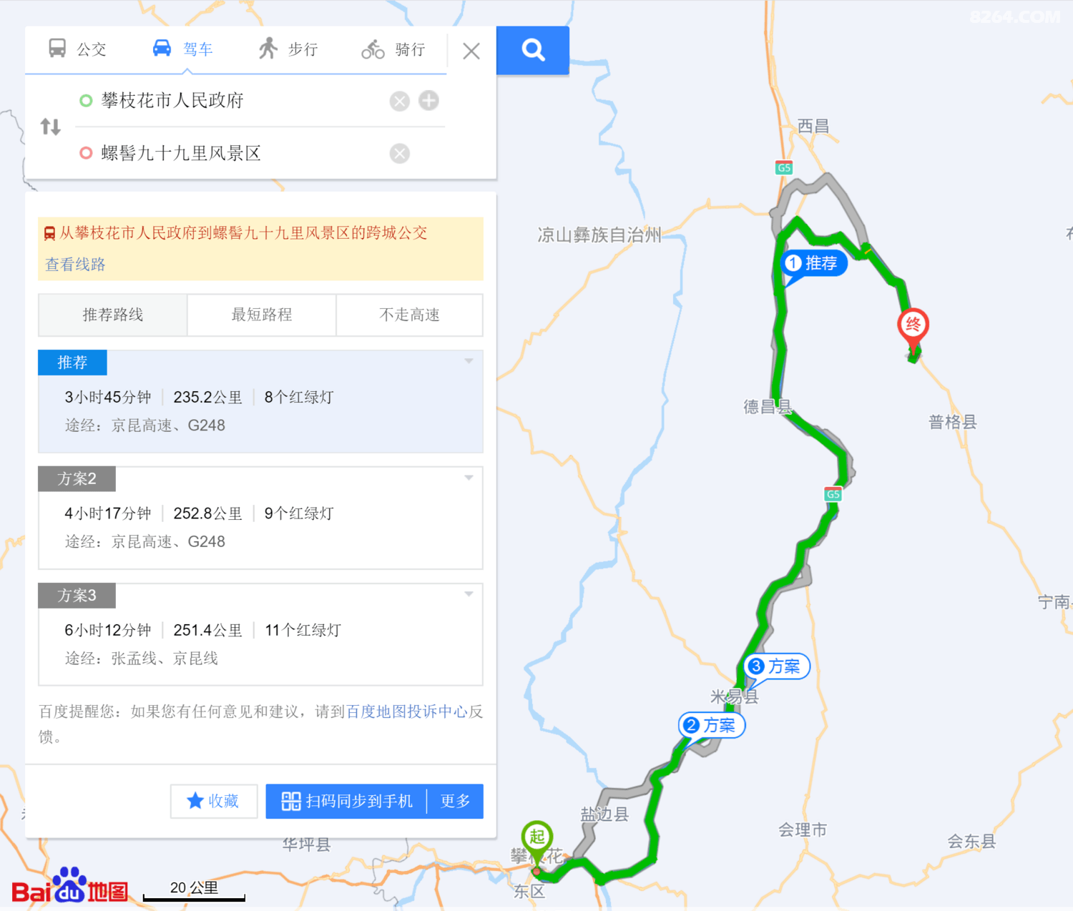Expand the 推荐 route details arrow
1073x911 pixels.
point(469,361)
